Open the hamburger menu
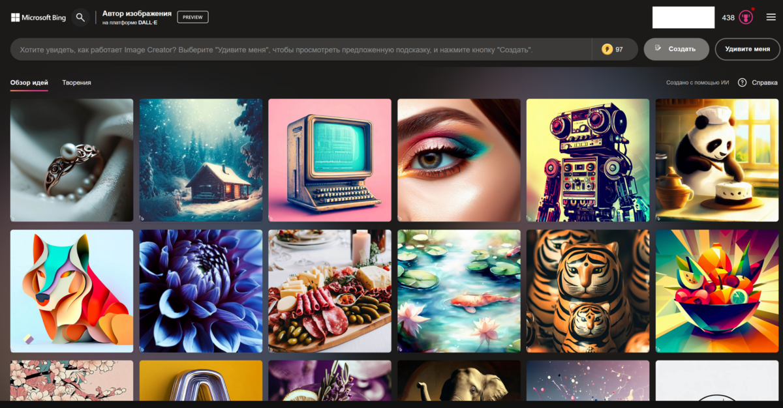Screen dimensions: 783x408 tap(771, 18)
